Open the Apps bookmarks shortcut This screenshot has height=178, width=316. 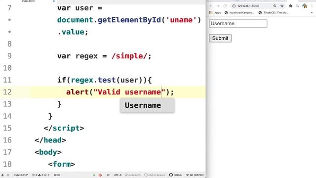215,13
